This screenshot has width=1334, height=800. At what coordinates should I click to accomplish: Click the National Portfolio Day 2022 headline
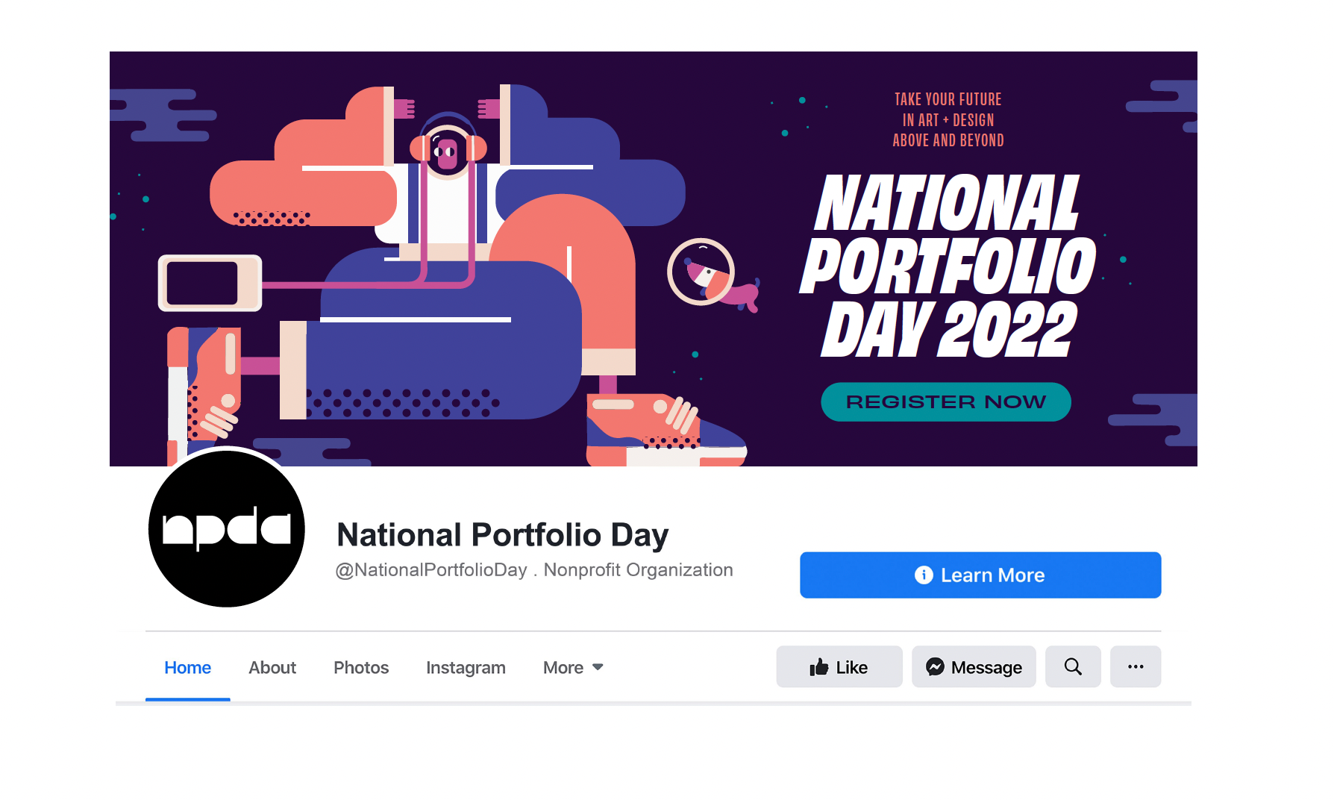(x=948, y=266)
